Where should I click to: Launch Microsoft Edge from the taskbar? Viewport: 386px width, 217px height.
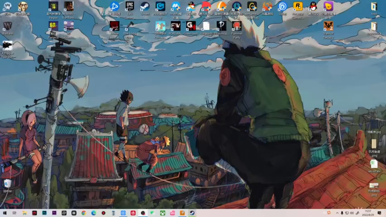[94, 213]
